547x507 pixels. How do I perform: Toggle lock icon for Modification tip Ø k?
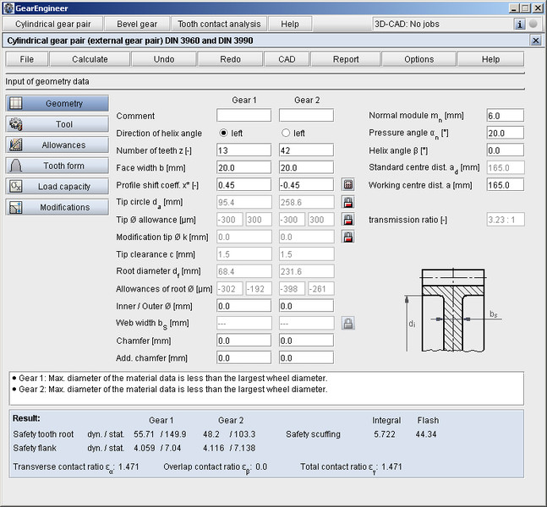pos(347,237)
